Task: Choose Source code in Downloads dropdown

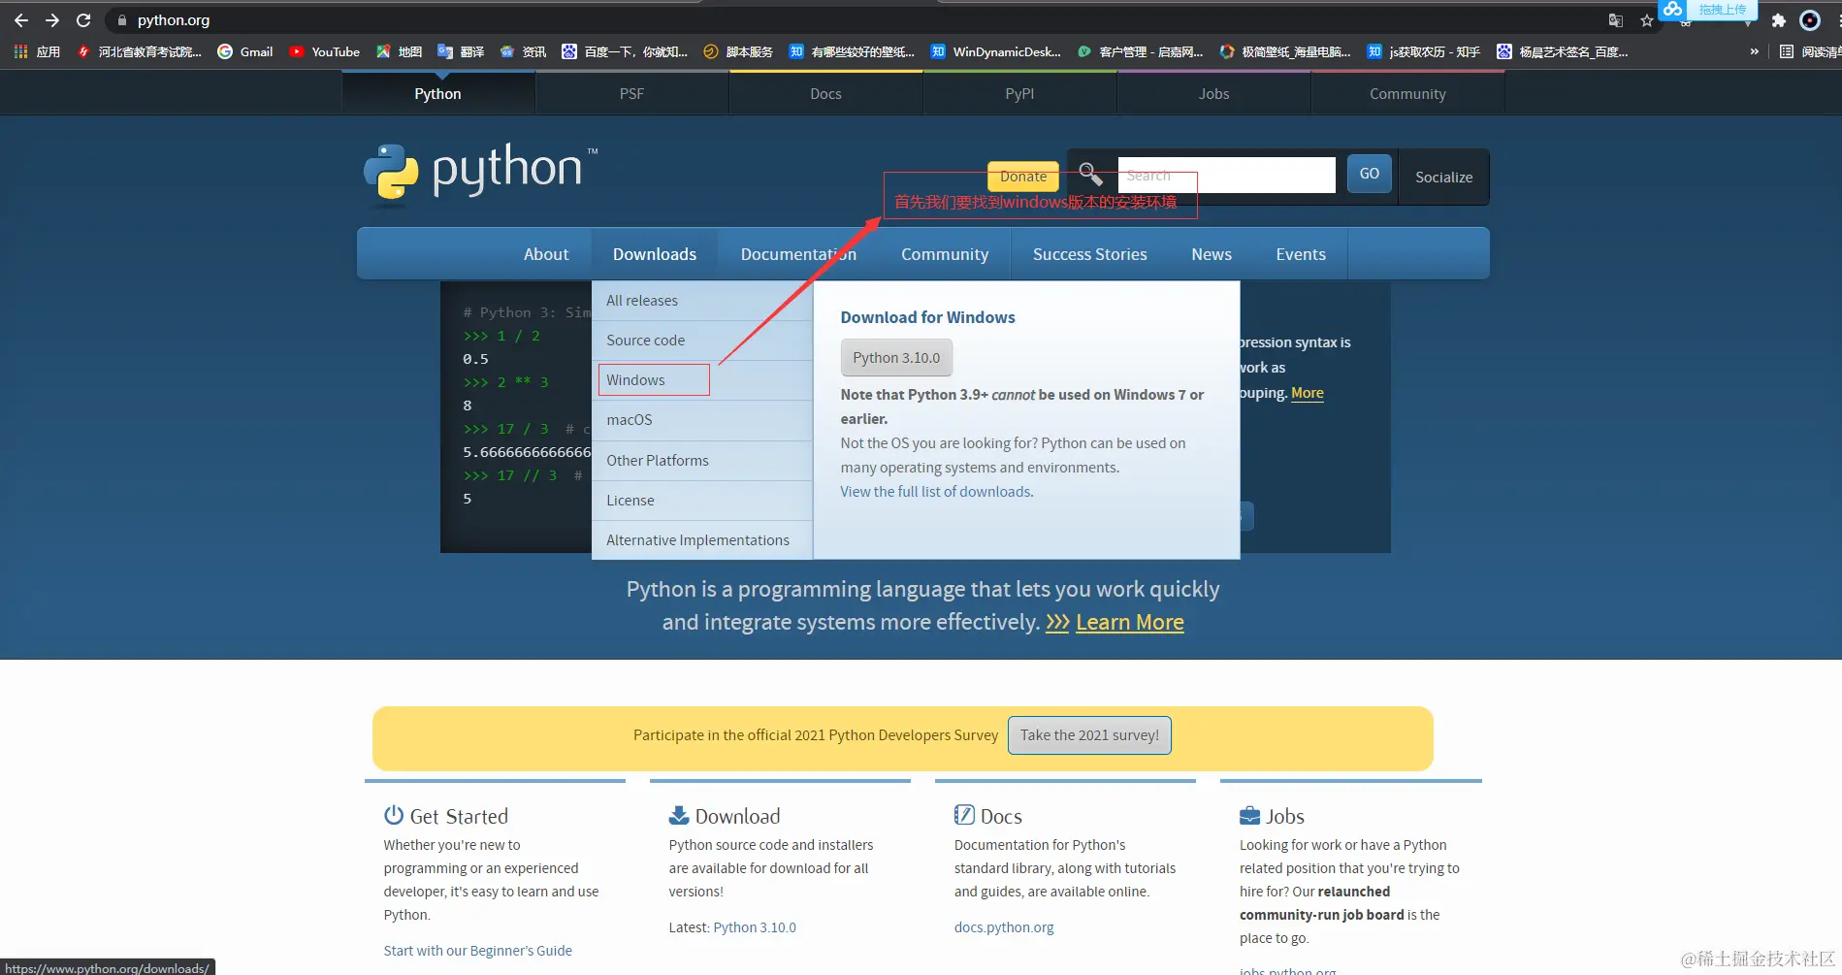Action: point(702,341)
